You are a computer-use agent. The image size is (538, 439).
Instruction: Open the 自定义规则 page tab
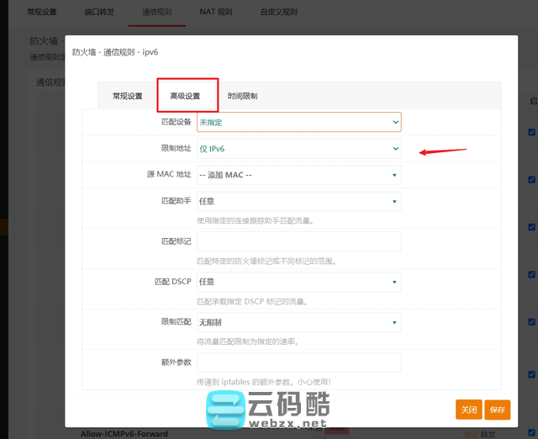pos(280,13)
